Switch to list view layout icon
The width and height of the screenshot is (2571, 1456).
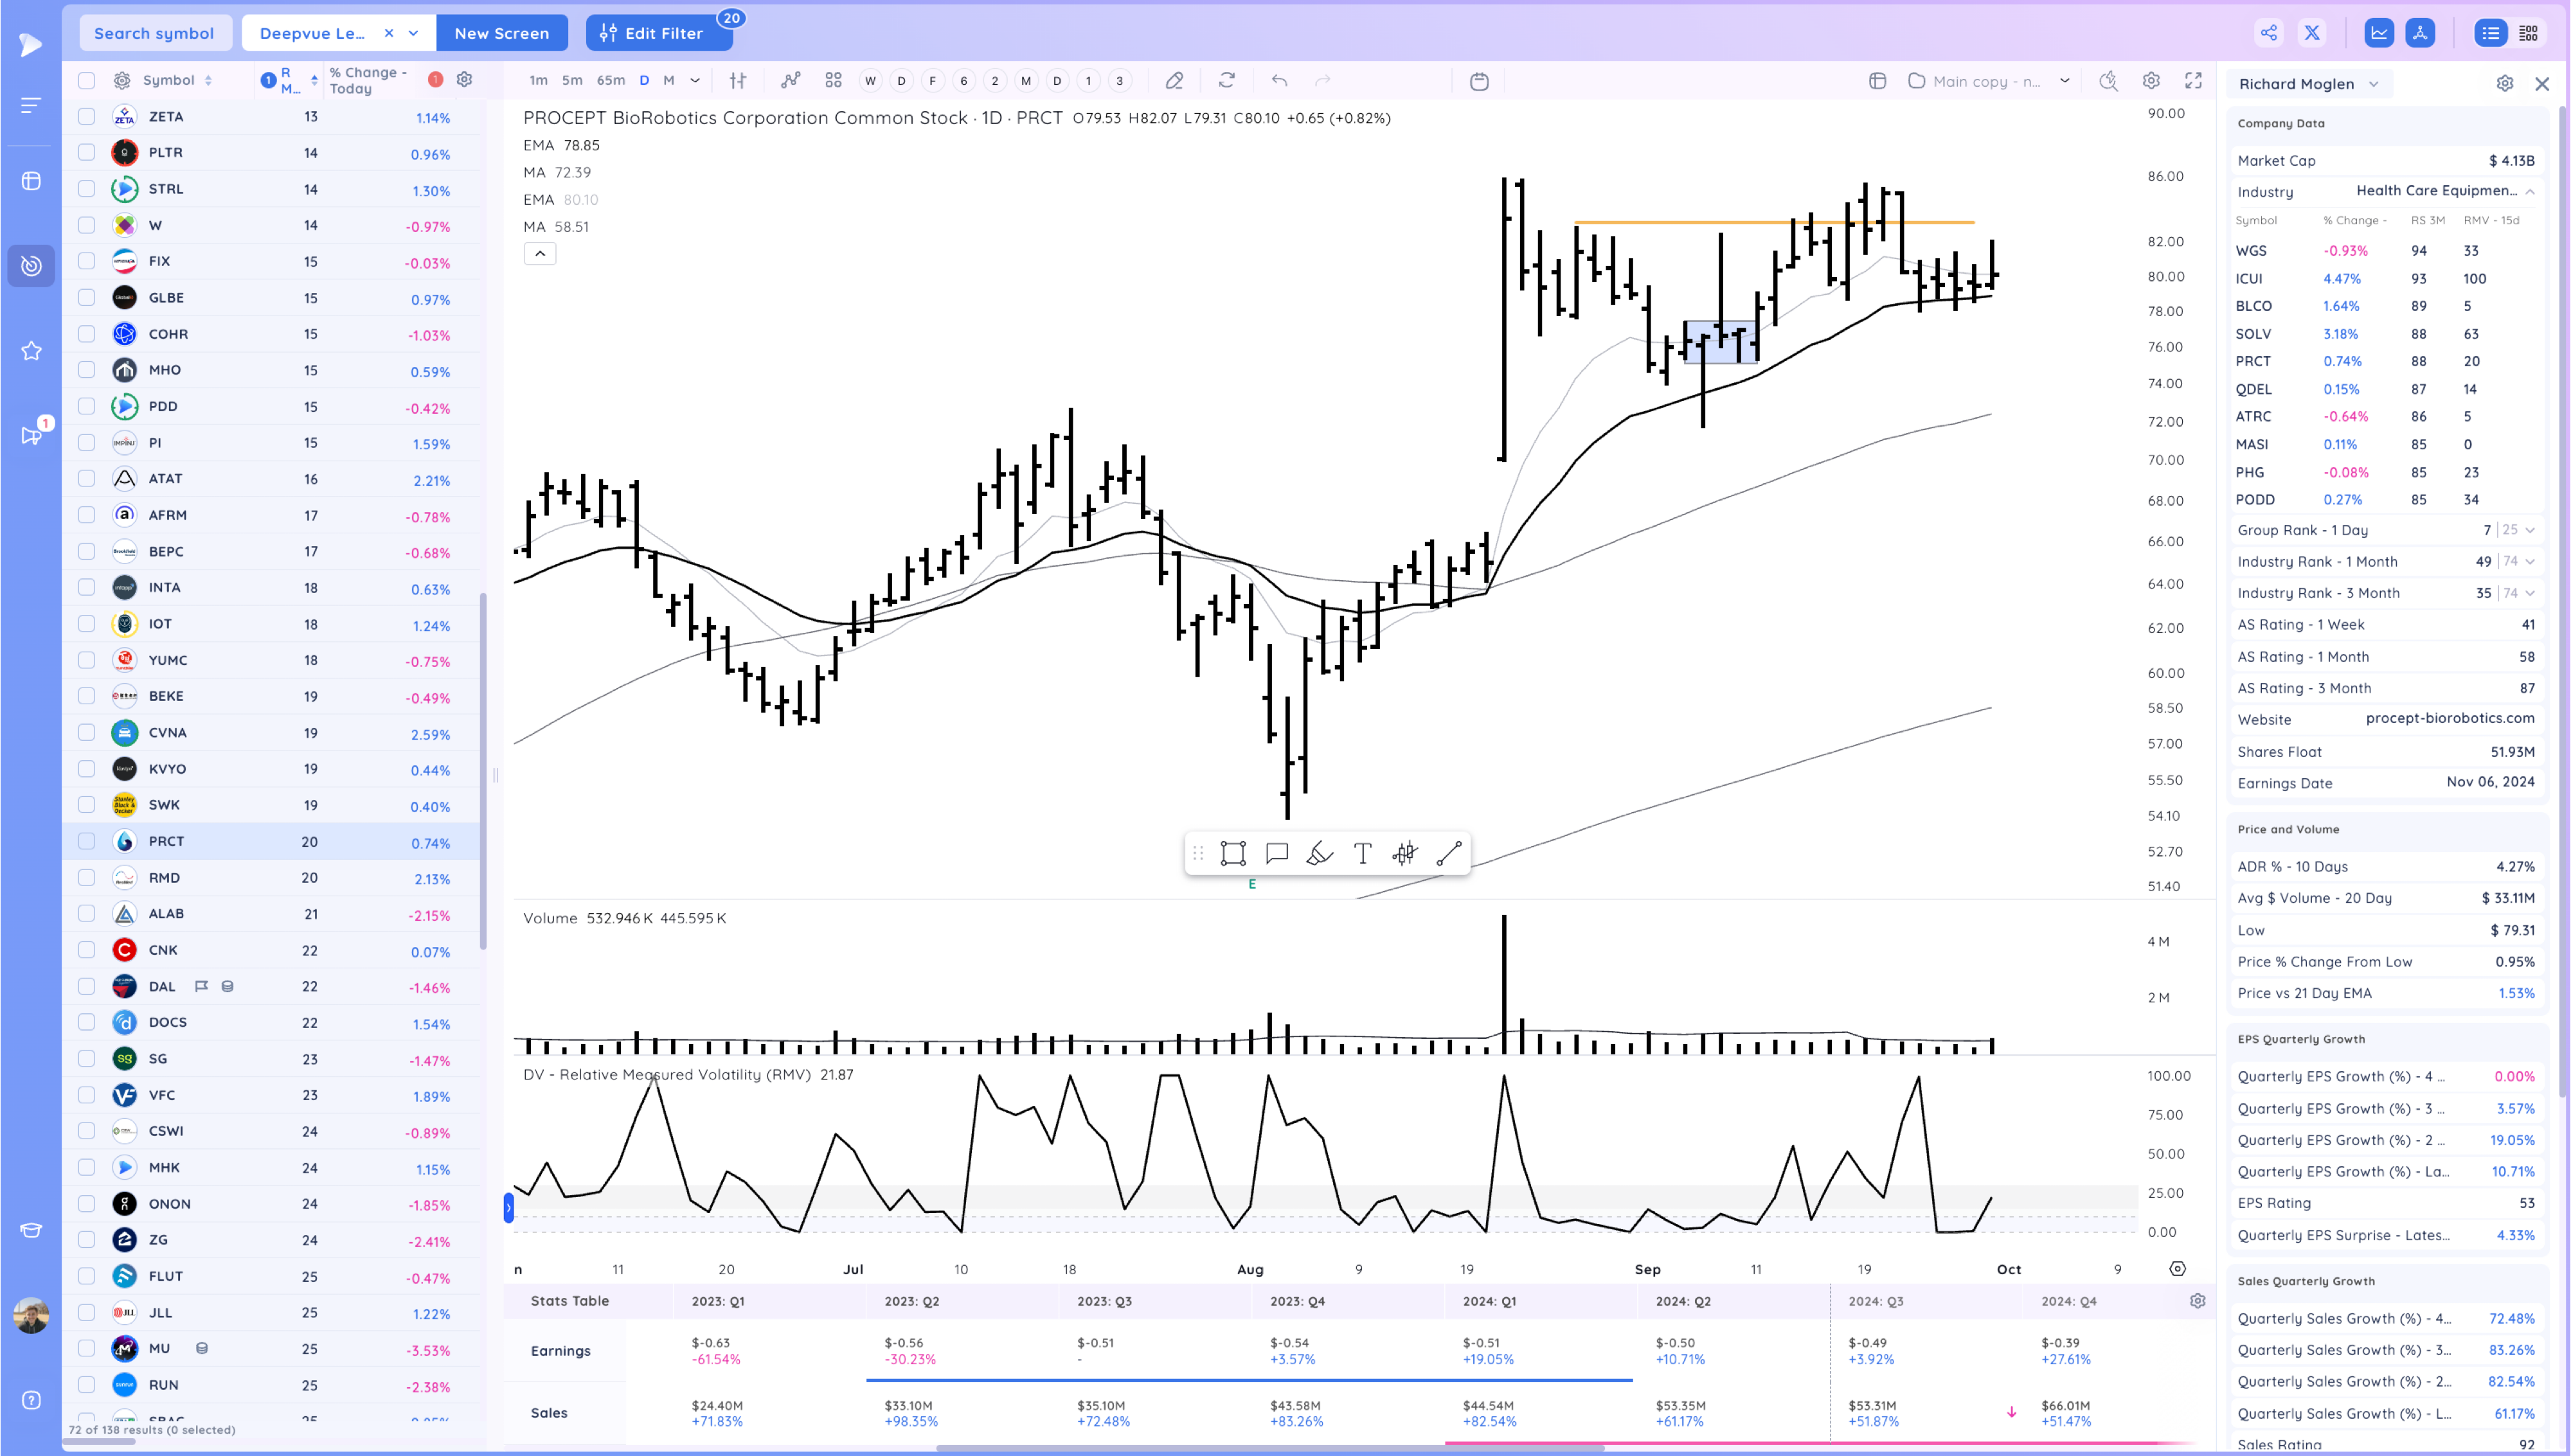click(x=2490, y=33)
